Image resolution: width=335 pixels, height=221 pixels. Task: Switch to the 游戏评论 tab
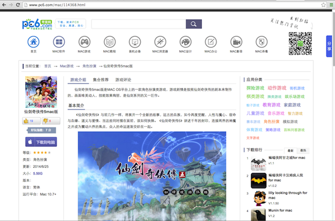tap(123, 80)
